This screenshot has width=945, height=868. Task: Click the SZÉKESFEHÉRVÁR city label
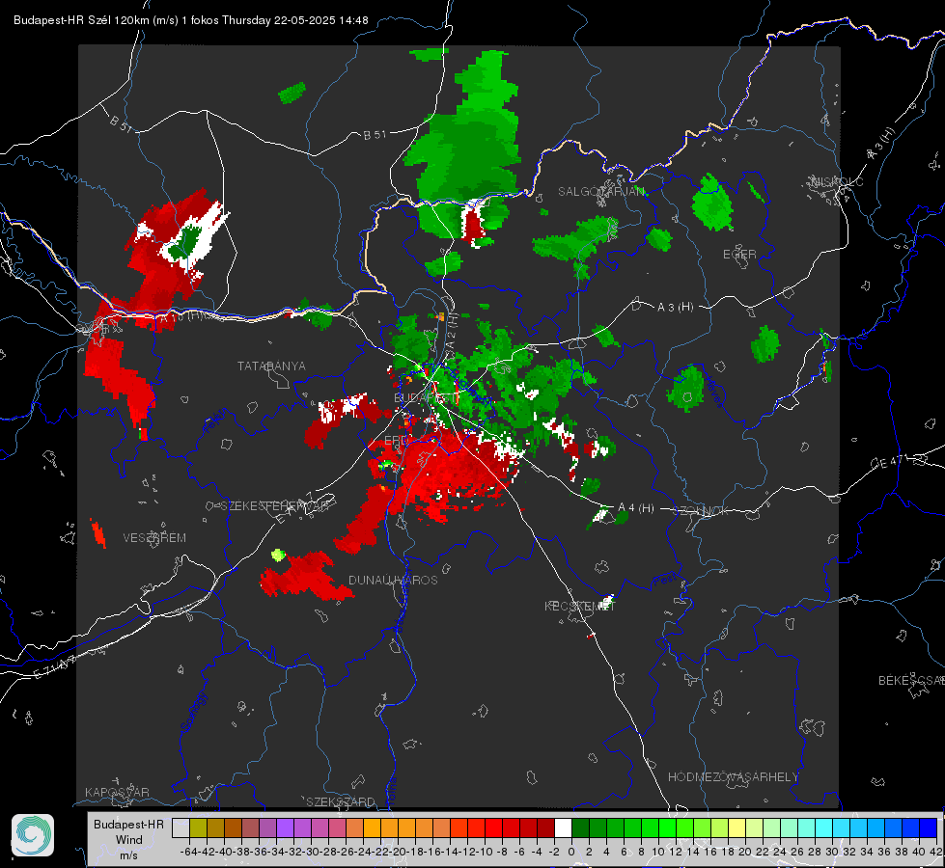(x=276, y=506)
